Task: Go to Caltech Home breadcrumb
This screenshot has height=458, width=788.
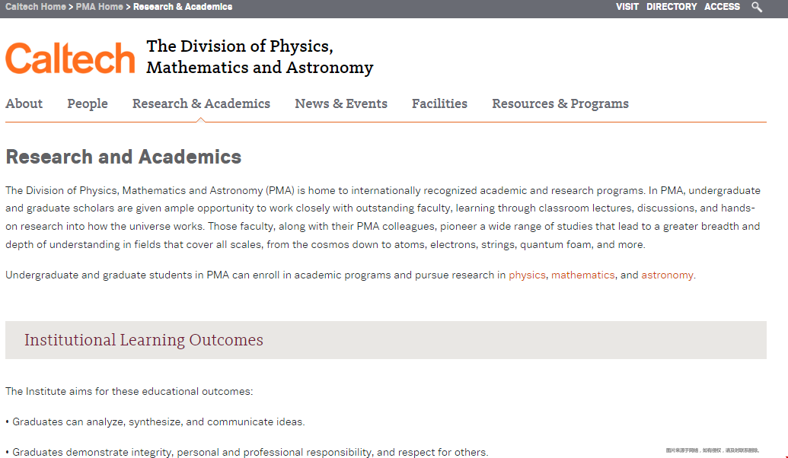Action: point(36,7)
